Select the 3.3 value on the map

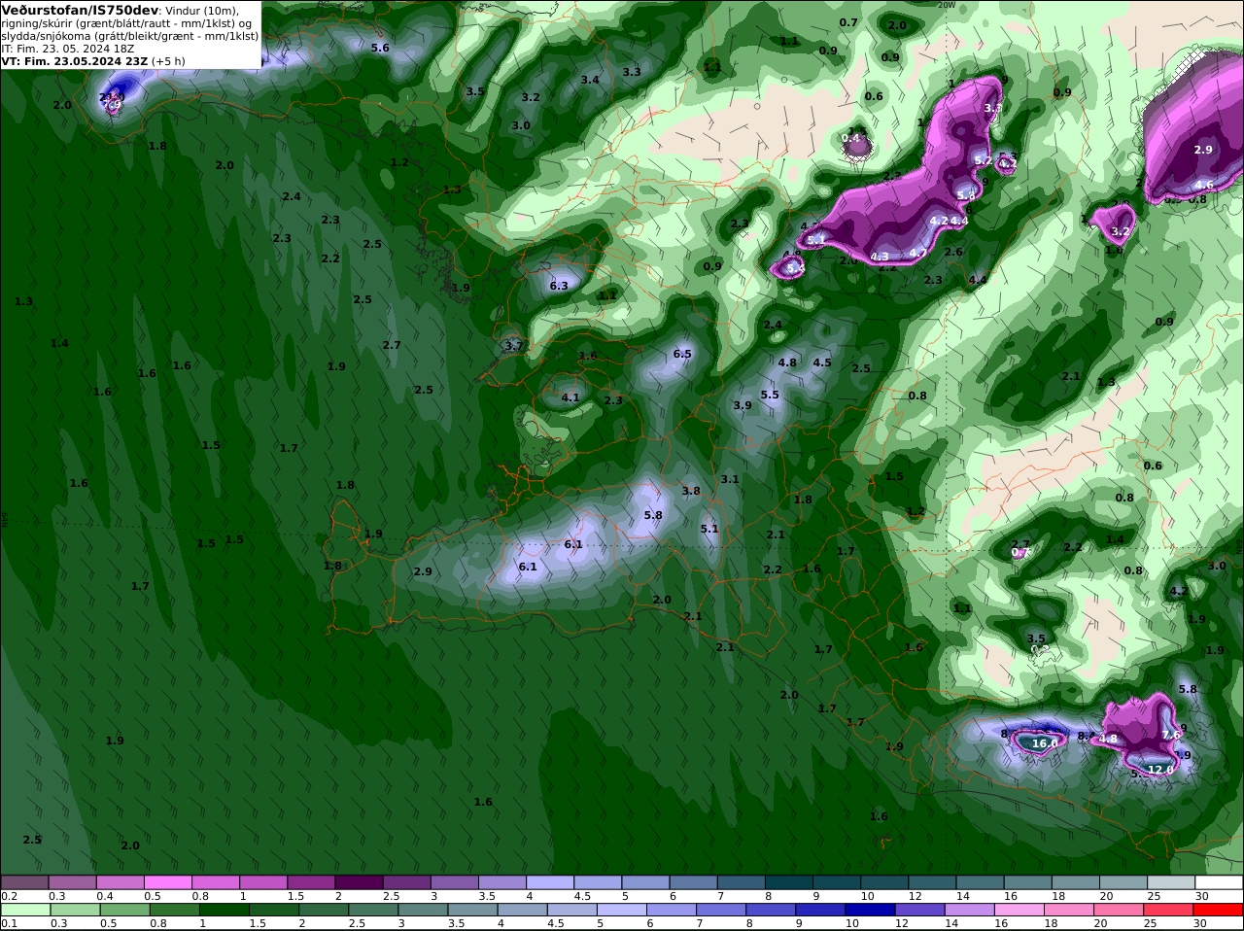point(632,71)
